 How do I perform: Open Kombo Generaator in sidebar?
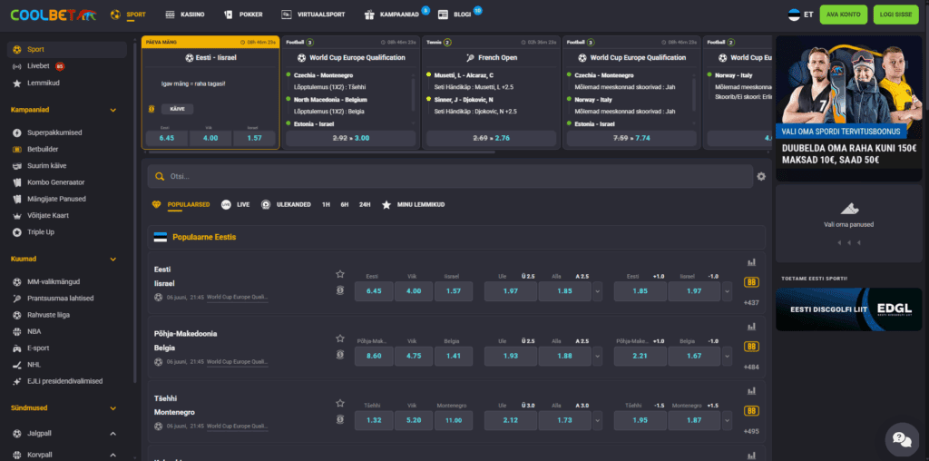55,182
